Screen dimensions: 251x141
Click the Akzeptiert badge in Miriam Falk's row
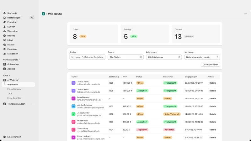(142, 122)
